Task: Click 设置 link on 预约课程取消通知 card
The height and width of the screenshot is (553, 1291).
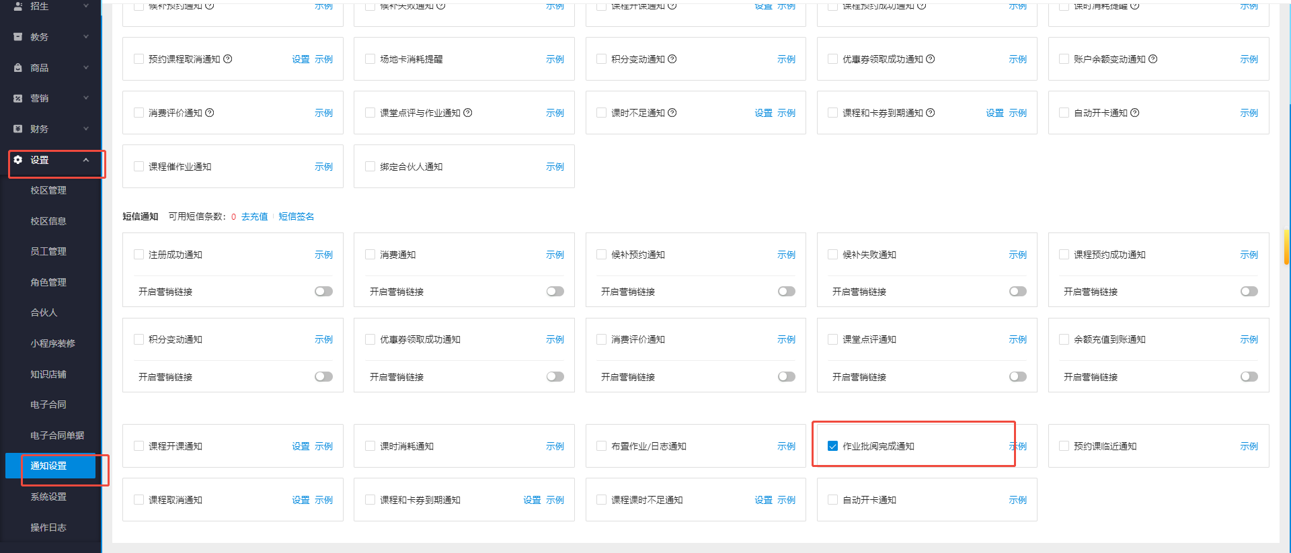Action: coord(301,59)
